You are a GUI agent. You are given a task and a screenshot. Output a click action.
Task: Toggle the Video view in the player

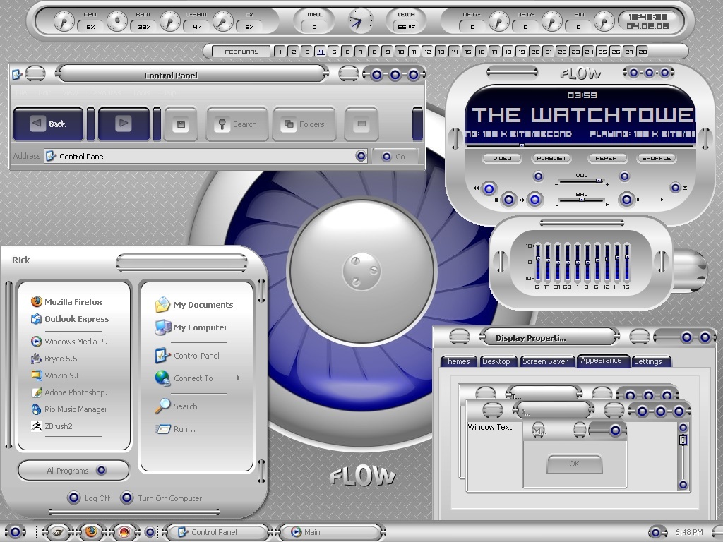502,158
